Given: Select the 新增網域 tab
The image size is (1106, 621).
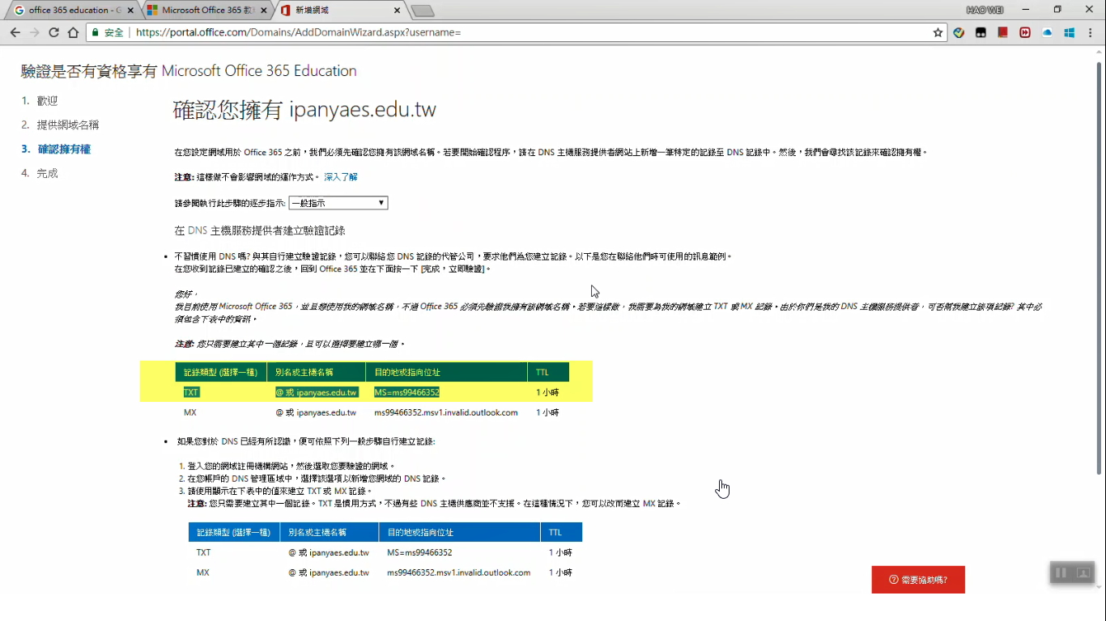Looking at the screenshot, I should 339,11.
